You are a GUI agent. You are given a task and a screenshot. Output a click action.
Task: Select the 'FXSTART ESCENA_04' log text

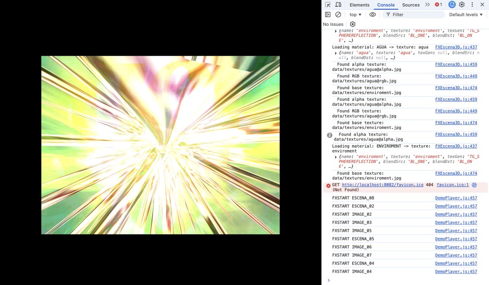(353, 263)
